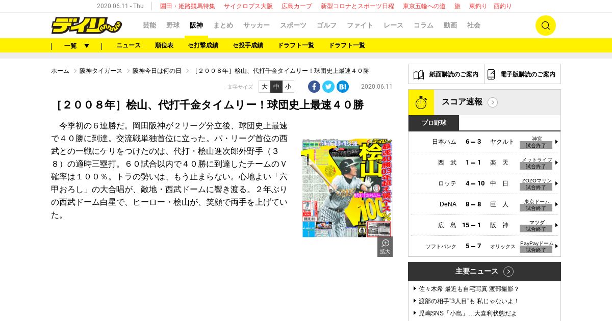
Task: Open 西釣り link
Action: click(x=503, y=6)
